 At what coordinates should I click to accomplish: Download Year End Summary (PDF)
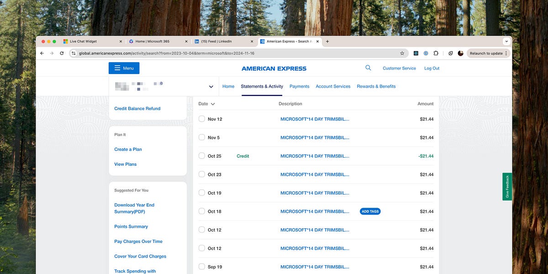point(134,208)
